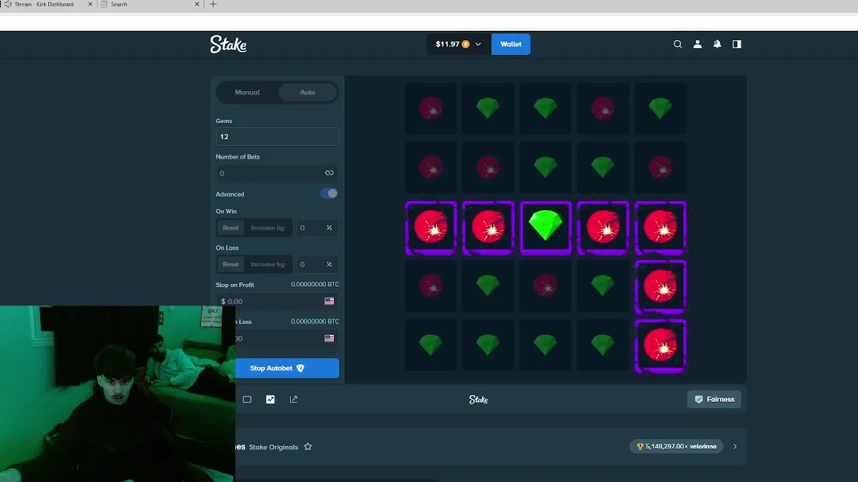Click the Stop Autobet button
This screenshot has width=858, height=482.
point(287,368)
